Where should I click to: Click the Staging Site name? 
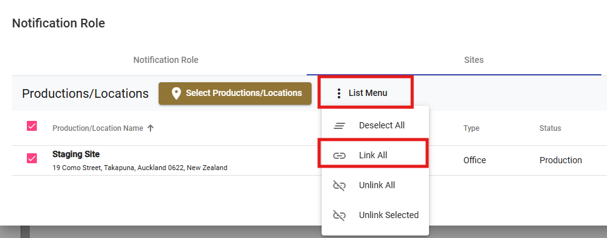coord(76,155)
